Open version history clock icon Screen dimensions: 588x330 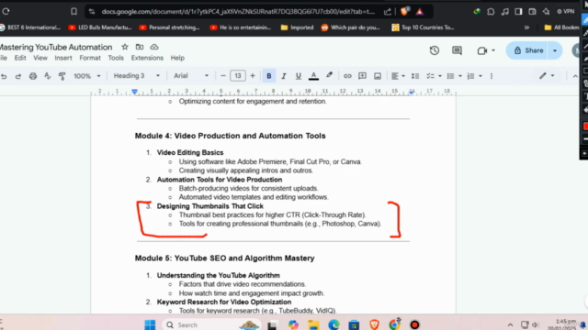pyautogui.click(x=435, y=50)
